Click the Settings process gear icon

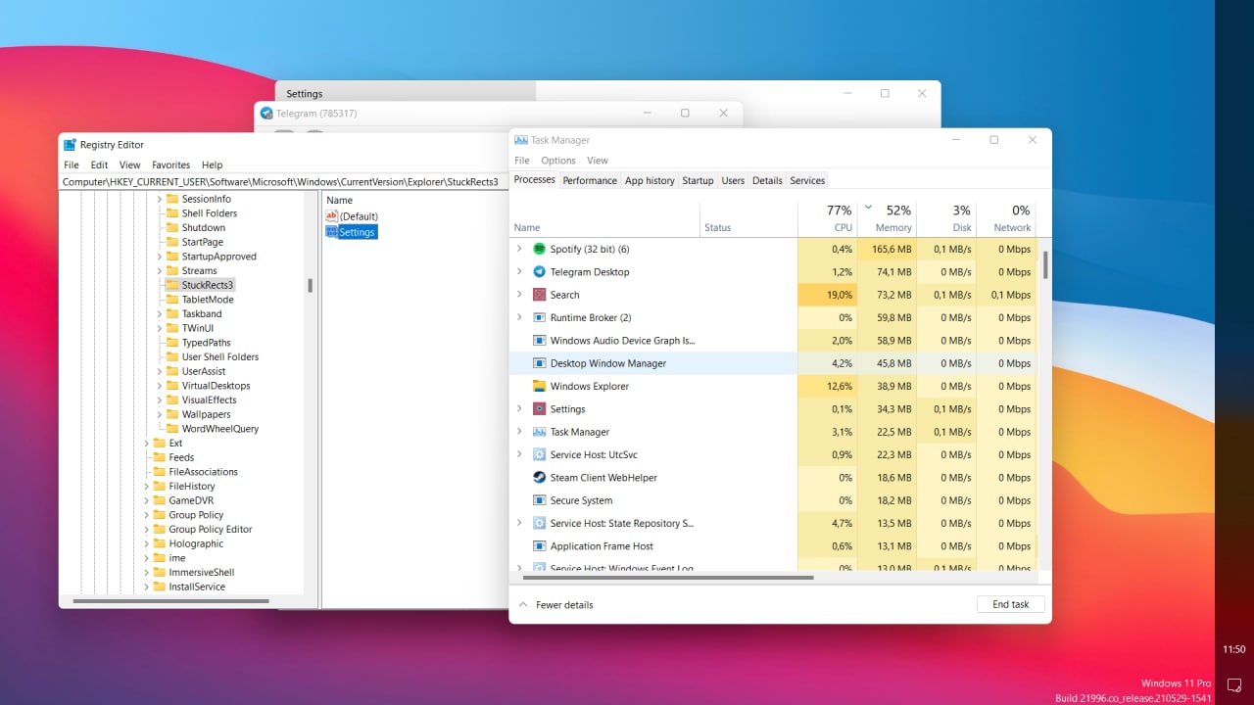click(539, 409)
